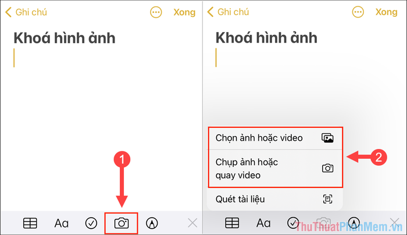Viewport: 407px width, 235px height.
Task: Go back to Ghi chú in left note
Action: [26, 12]
